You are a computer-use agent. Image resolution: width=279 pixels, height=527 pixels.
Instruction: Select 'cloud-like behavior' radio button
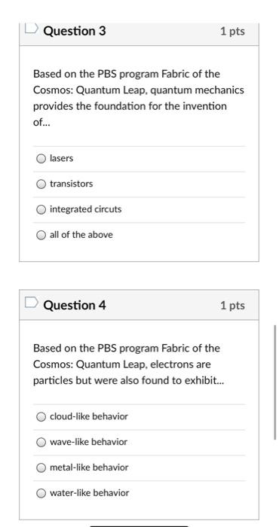tap(41, 417)
